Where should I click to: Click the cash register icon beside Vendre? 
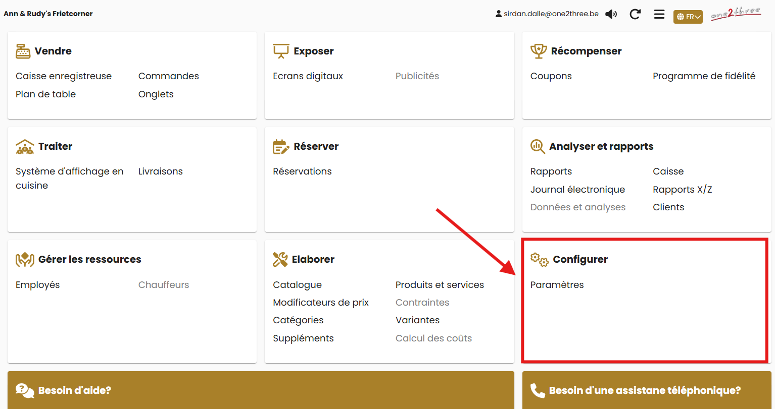tap(23, 51)
